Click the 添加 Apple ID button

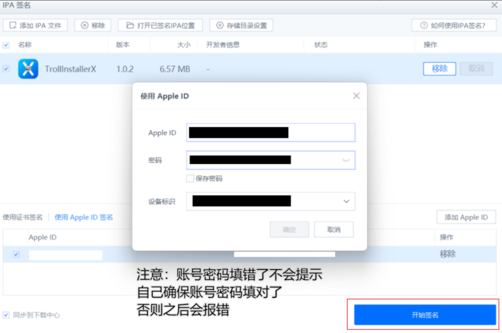pos(466,217)
